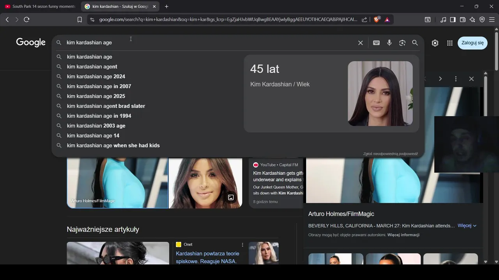Click the address bar URL
Image resolution: width=499 pixels, height=280 pixels.
pos(228,19)
